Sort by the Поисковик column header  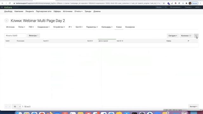pyautogui.click(x=20, y=41)
